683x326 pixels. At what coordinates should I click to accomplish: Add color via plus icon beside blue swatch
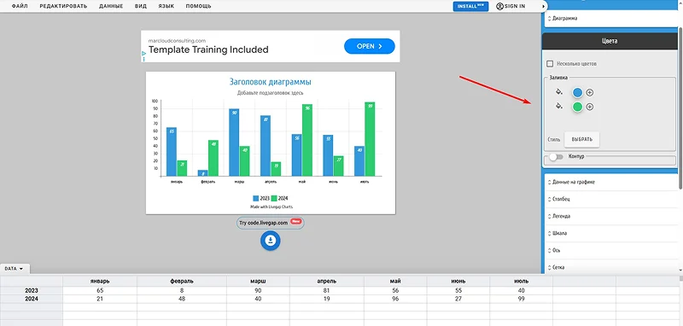click(590, 93)
